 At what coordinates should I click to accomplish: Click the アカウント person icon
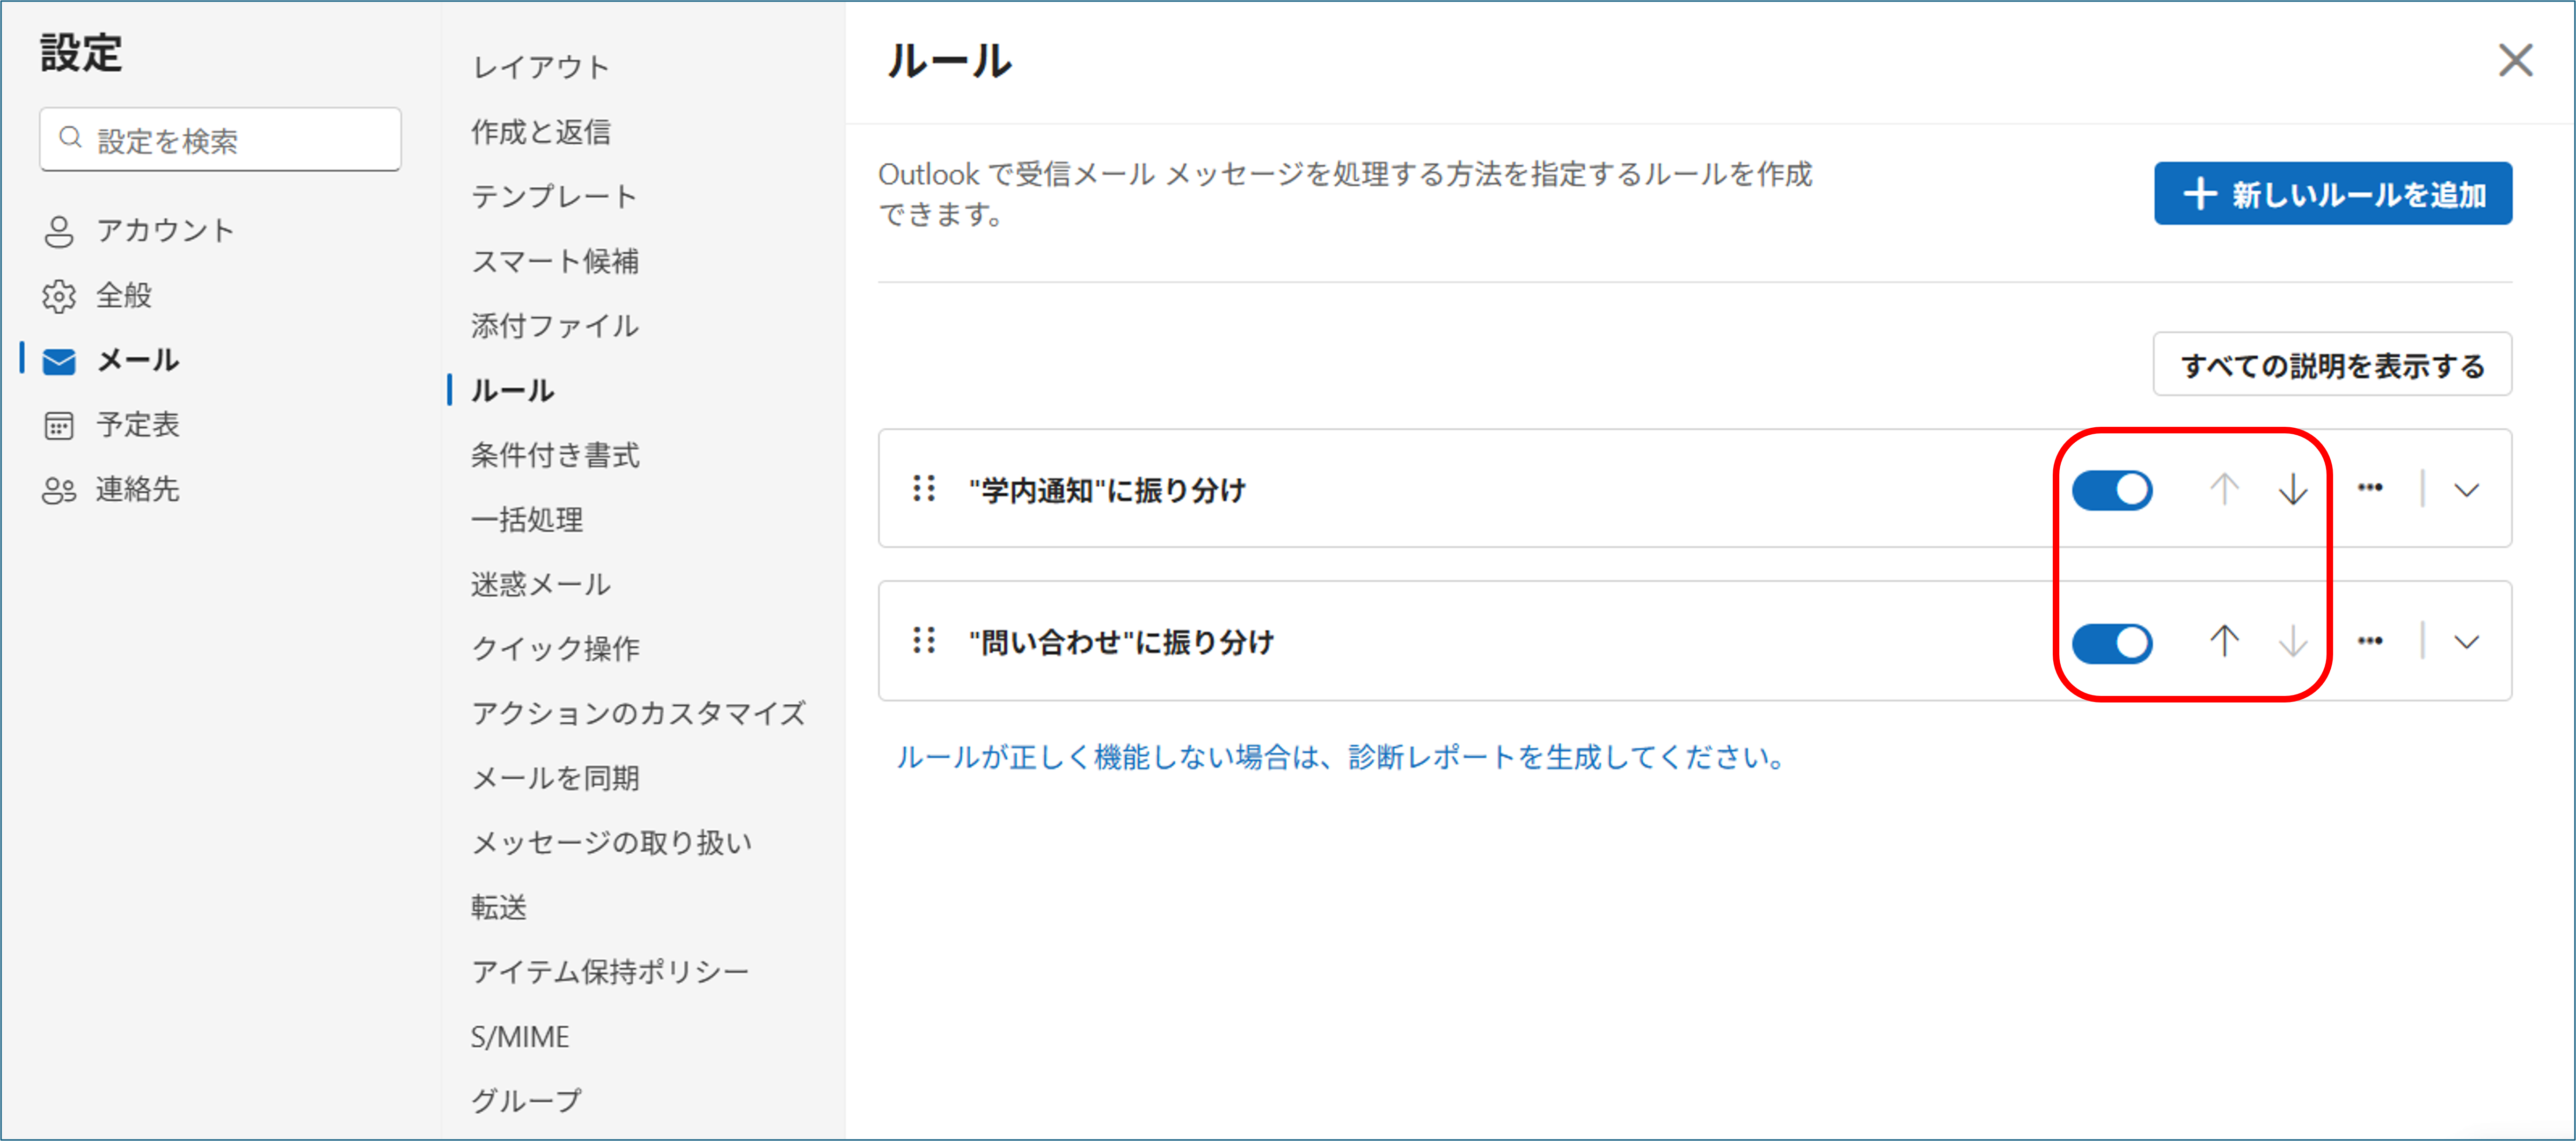(x=59, y=231)
